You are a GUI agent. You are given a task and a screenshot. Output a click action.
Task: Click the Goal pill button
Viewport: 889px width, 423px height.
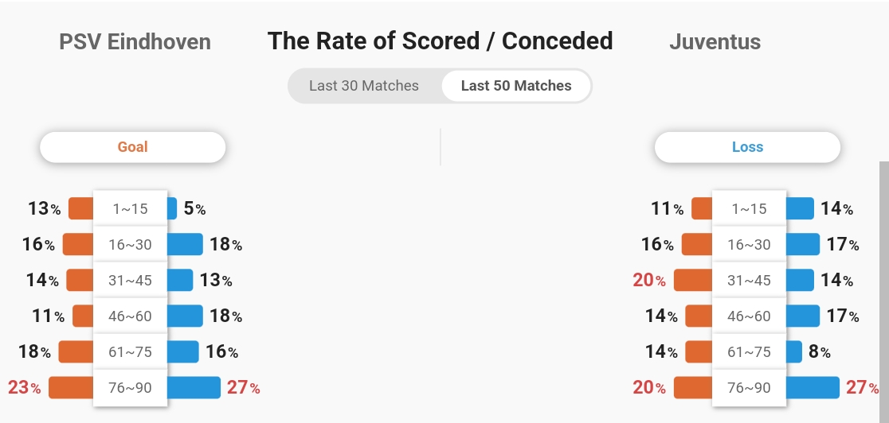(133, 147)
